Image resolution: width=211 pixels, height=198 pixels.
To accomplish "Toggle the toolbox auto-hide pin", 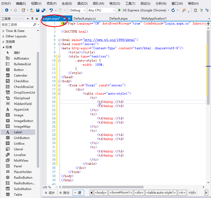I will 32,19.
